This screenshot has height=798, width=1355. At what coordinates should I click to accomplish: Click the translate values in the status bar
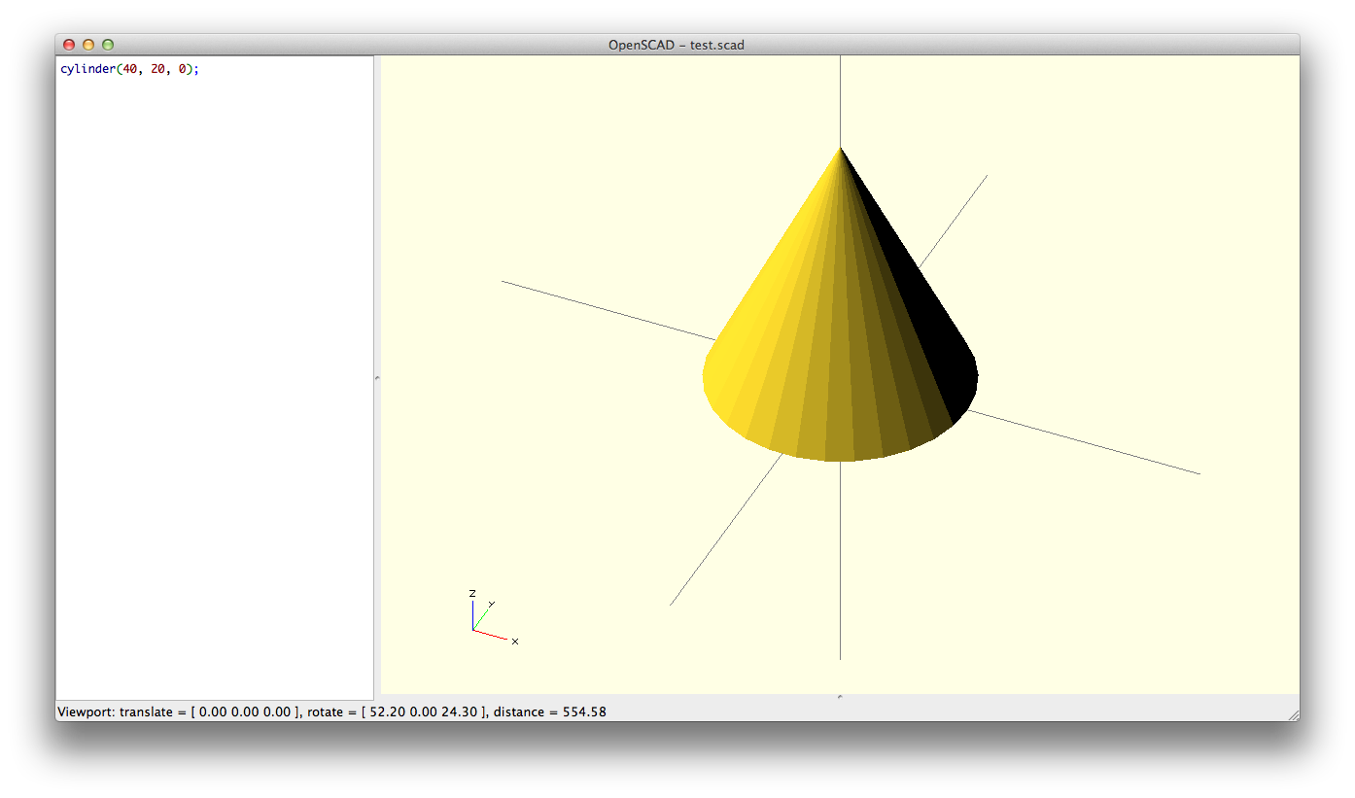click(243, 712)
